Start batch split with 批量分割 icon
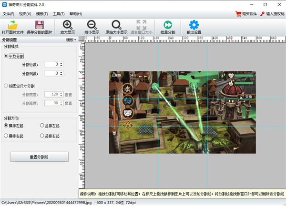This screenshot has width=286, height=206. (167, 25)
